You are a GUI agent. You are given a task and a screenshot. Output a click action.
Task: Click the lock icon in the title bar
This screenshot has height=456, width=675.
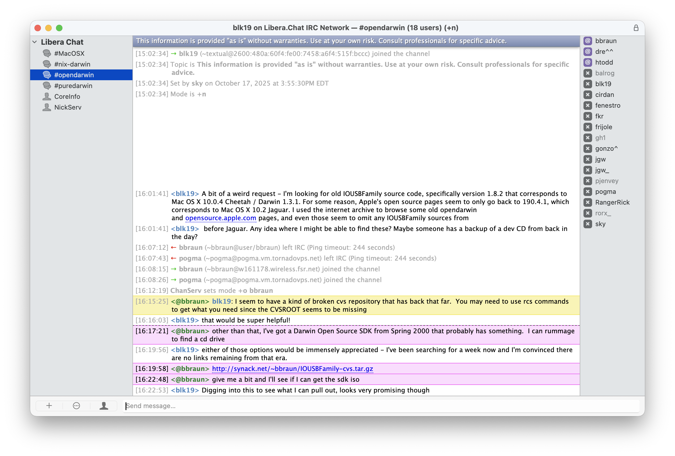636,28
